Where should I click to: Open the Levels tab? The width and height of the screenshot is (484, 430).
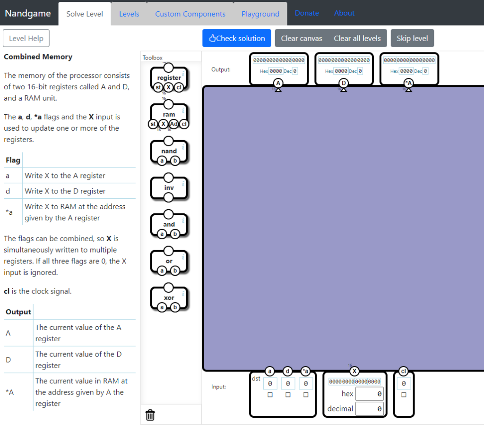129,14
